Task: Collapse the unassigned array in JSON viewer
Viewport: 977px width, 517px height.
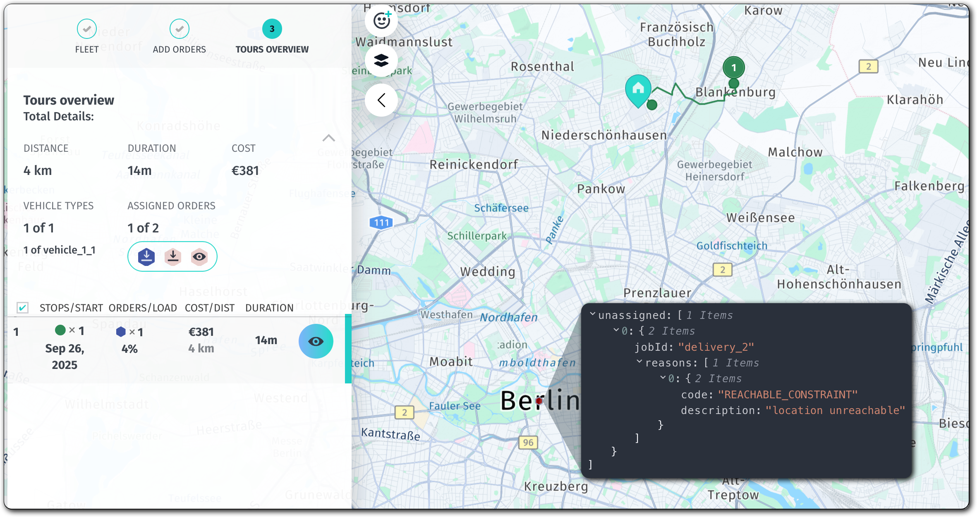Action: click(x=593, y=314)
